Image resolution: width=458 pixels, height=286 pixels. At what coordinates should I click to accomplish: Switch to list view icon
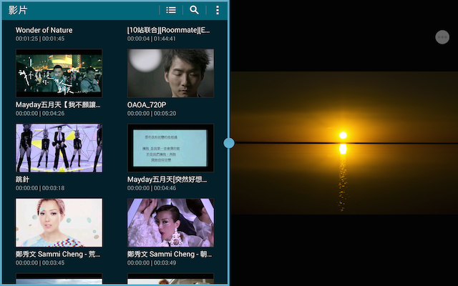pyautogui.click(x=171, y=10)
